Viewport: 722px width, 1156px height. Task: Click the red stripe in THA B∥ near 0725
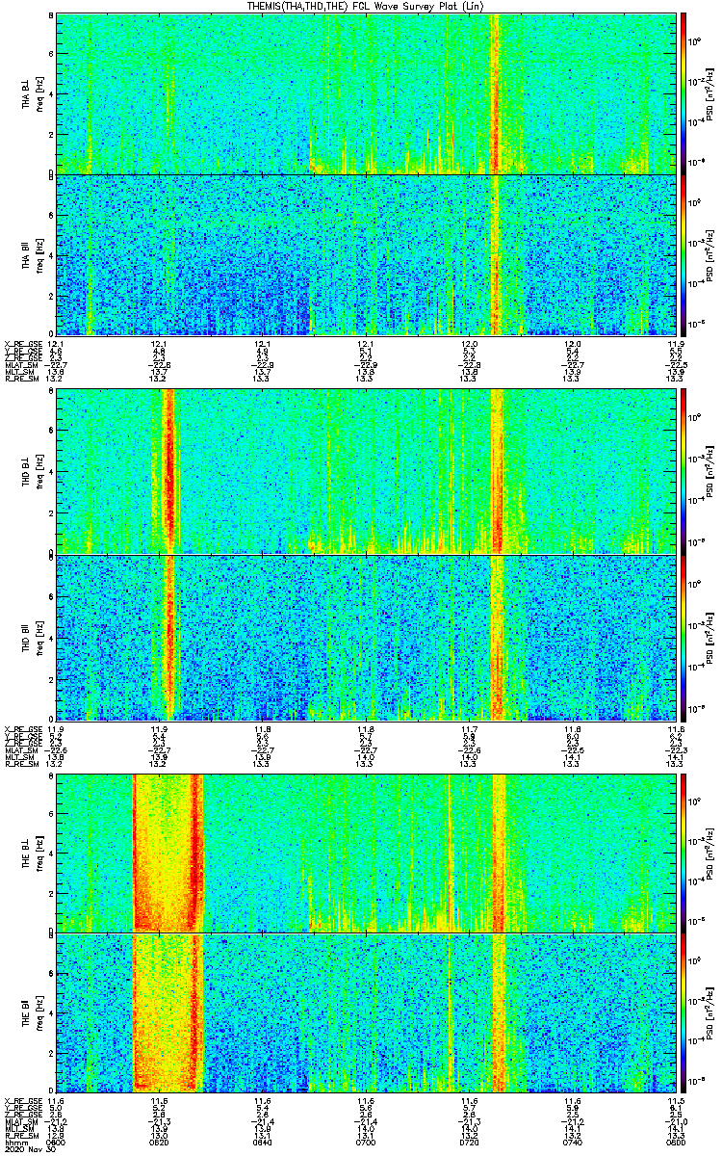(497, 254)
